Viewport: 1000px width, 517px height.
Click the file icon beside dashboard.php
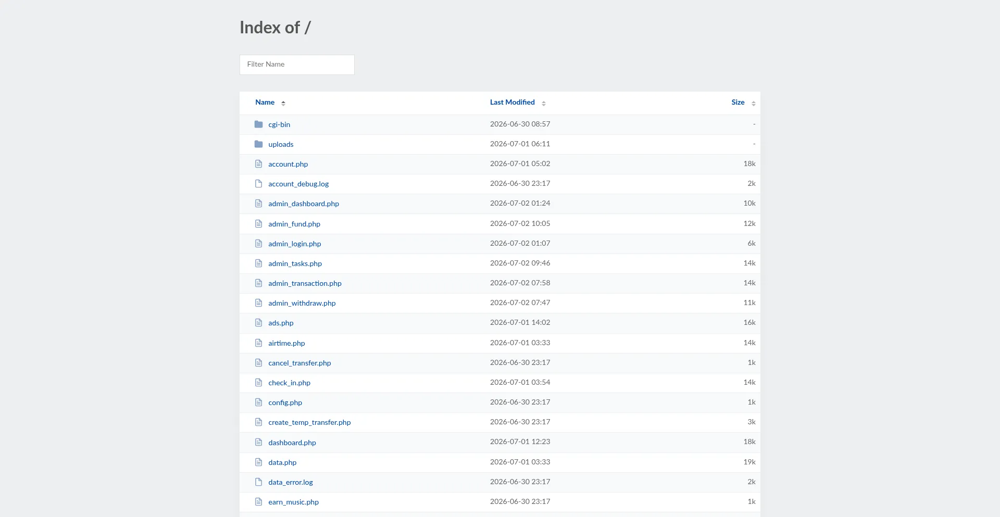(x=258, y=443)
